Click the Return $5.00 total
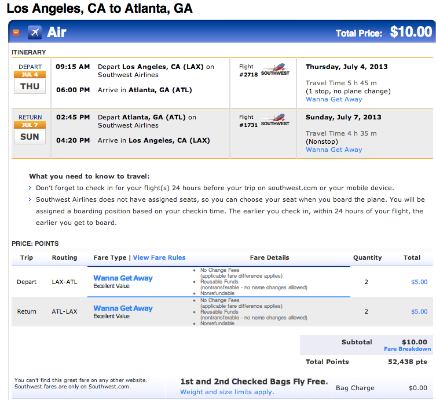This screenshot has width=436, height=400. [419, 312]
